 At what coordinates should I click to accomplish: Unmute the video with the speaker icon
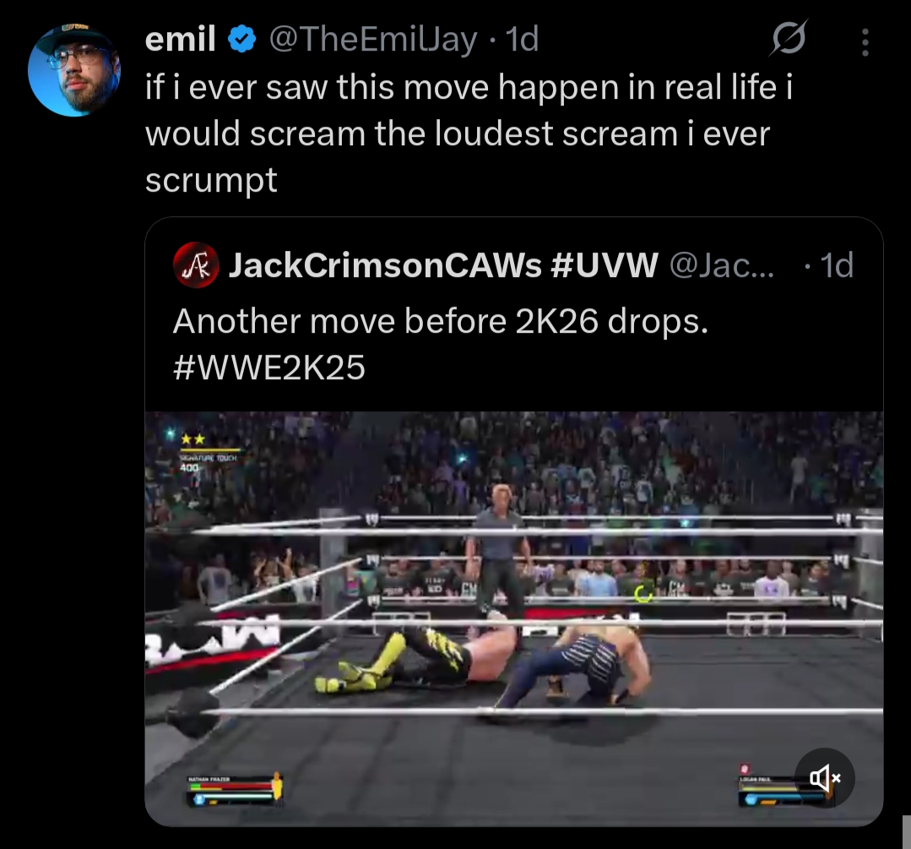pos(824,777)
